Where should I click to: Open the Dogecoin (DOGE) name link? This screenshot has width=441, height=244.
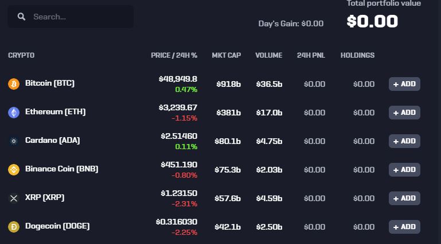tap(57, 226)
